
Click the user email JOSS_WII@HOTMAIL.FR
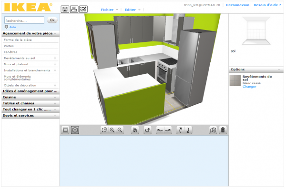click(x=202, y=5)
